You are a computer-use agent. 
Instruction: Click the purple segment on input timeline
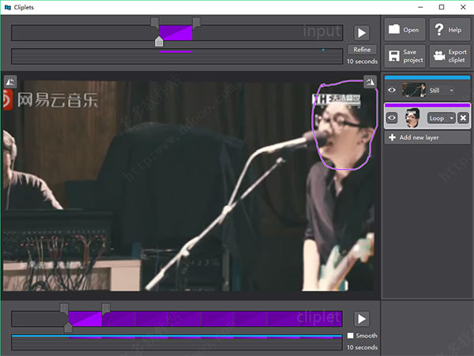click(175, 33)
